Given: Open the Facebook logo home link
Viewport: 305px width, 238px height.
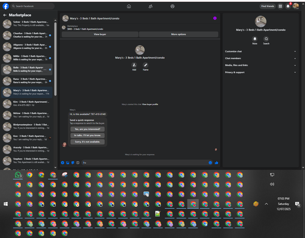Looking at the screenshot, I should [5, 6].
